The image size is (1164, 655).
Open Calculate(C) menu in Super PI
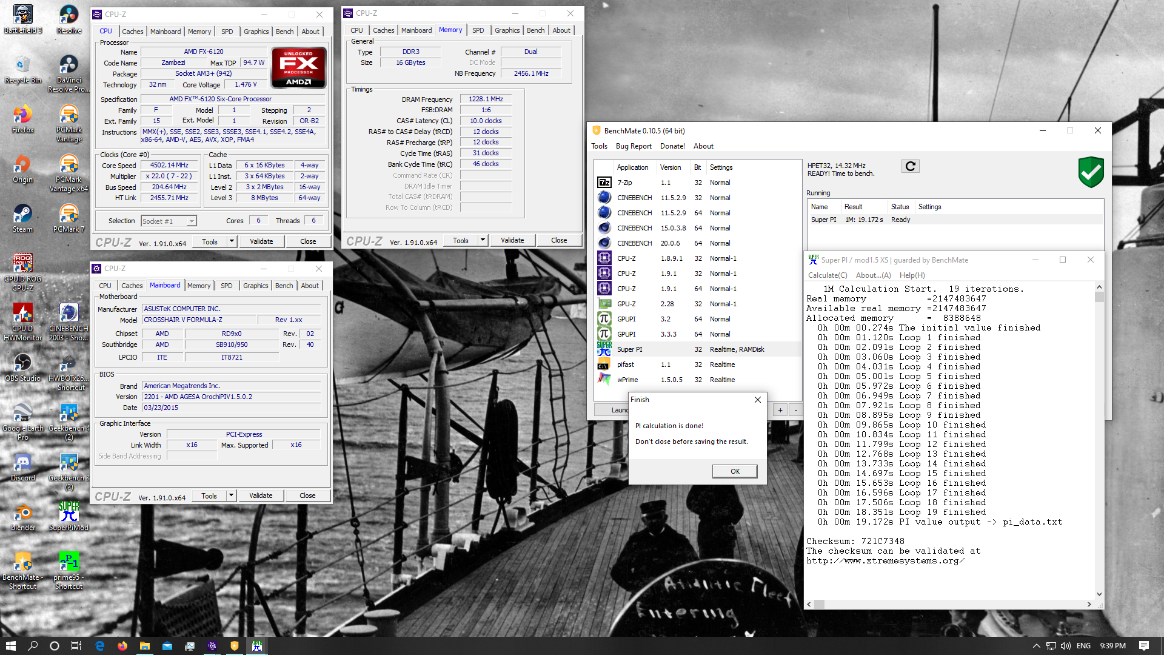(828, 275)
